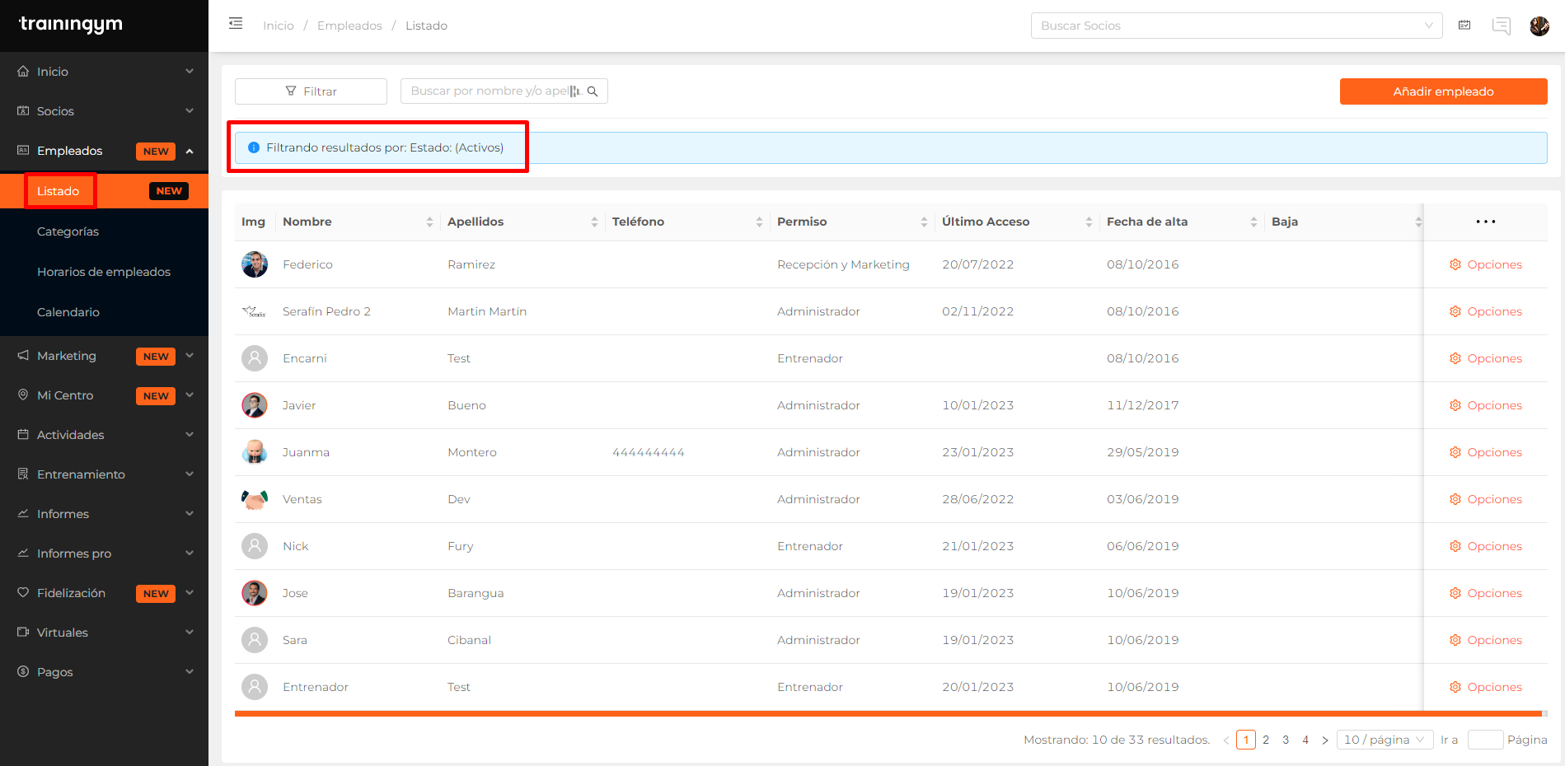Click the Pagos coin icon

click(23, 672)
